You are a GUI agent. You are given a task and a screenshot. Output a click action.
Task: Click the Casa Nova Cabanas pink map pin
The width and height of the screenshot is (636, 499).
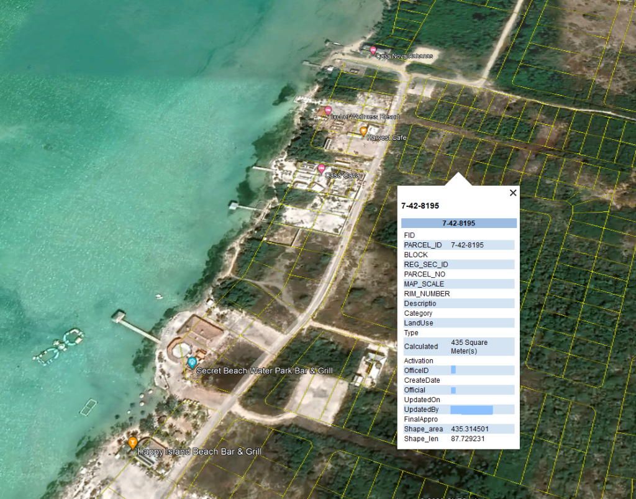pos(373,50)
